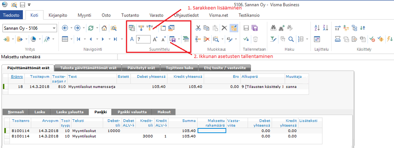The height and width of the screenshot is (148, 394).
Task: Click the scissors Cut icon
Action: click(198, 28)
